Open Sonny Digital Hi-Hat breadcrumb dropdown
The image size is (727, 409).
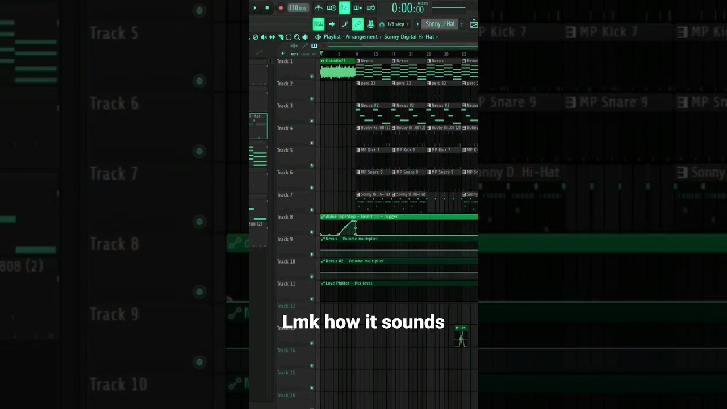[x=409, y=36]
